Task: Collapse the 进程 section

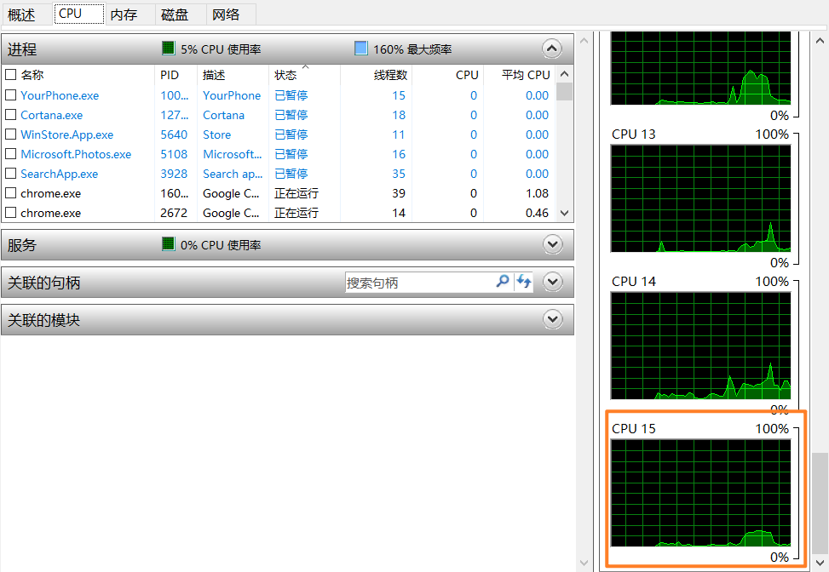Action: pyautogui.click(x=552, y=49)
